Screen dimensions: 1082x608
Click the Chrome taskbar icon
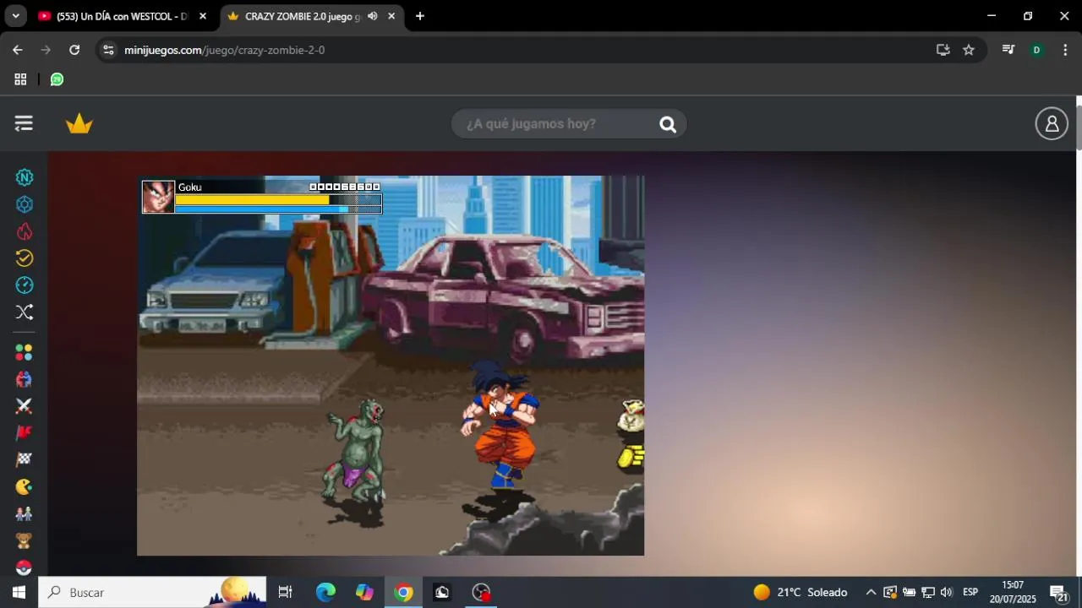click(x=403, y=592)
